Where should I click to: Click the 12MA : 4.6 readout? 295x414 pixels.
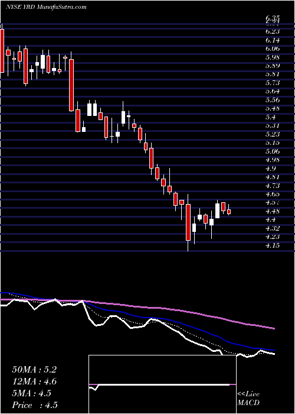point(34,381)
